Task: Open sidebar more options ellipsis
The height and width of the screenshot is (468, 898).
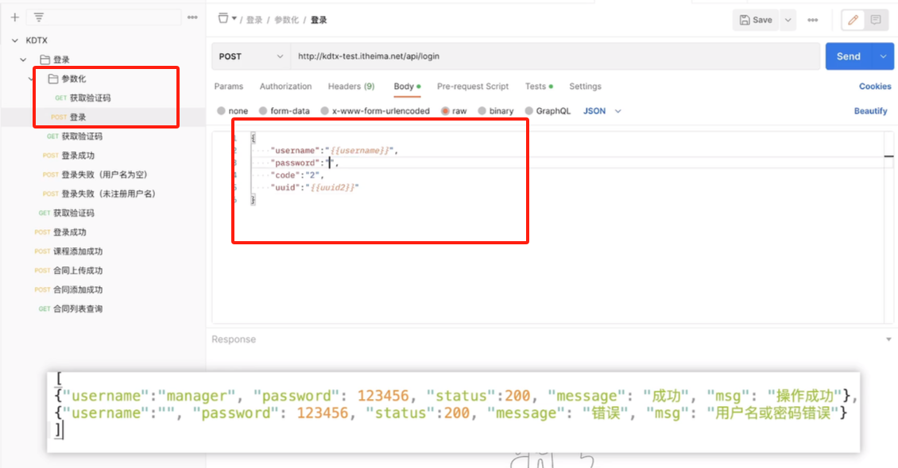Action: click(x=192, y=17)
